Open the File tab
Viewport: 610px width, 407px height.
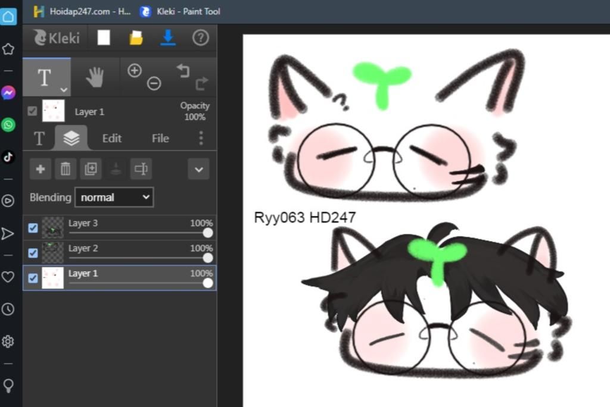click(160, 139)
